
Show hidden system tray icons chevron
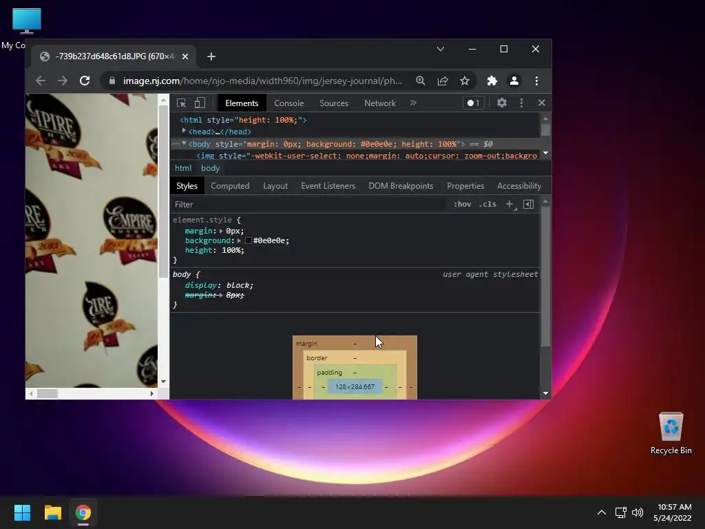(x=602, y=512)
